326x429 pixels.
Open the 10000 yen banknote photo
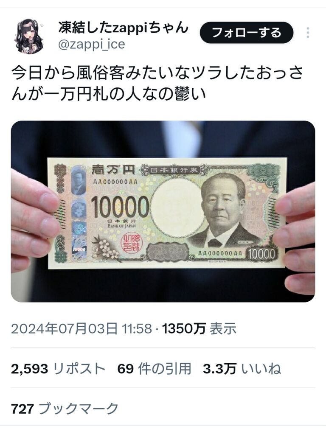[163, 211]
